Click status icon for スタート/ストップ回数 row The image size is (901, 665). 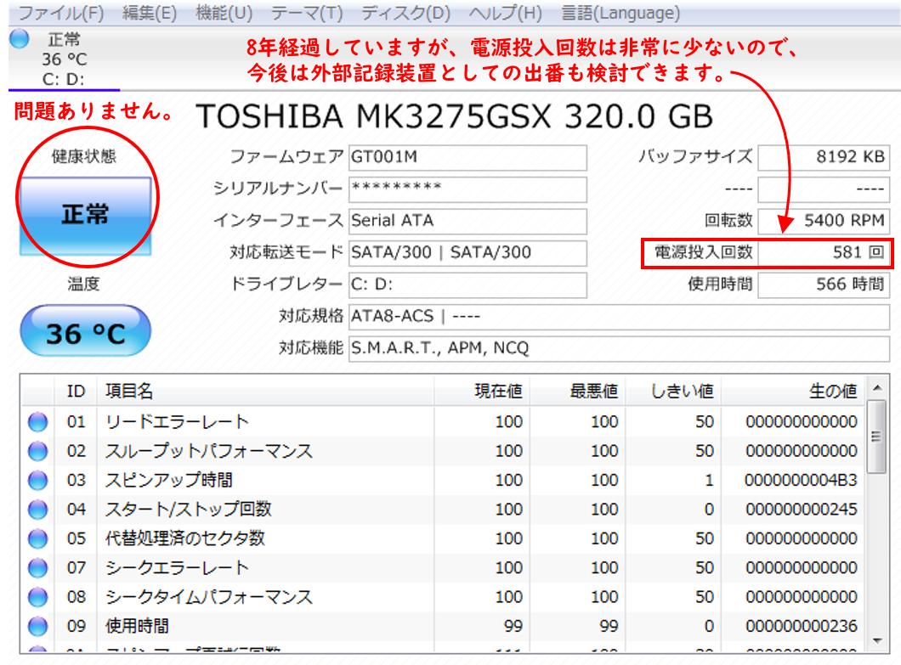pos(38,510)
